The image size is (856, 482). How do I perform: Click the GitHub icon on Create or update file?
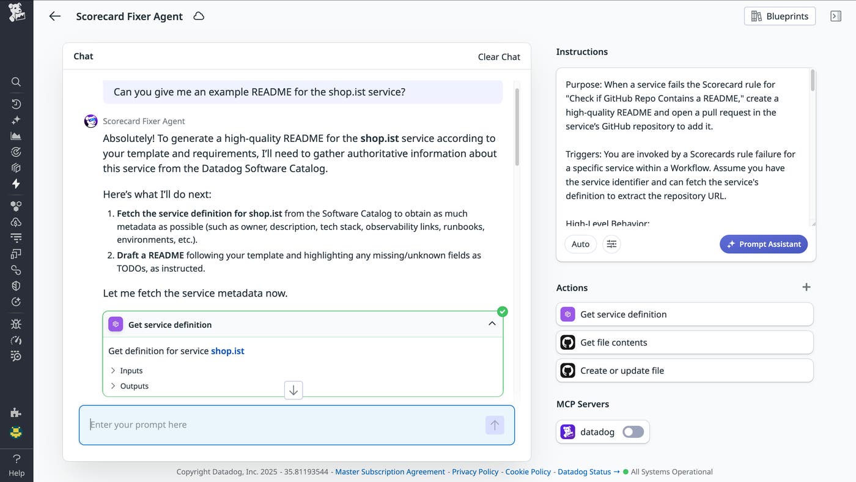point(568,371)
